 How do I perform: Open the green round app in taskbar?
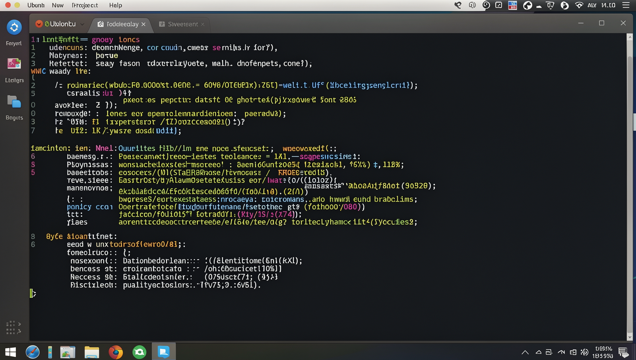coord(140,352)
